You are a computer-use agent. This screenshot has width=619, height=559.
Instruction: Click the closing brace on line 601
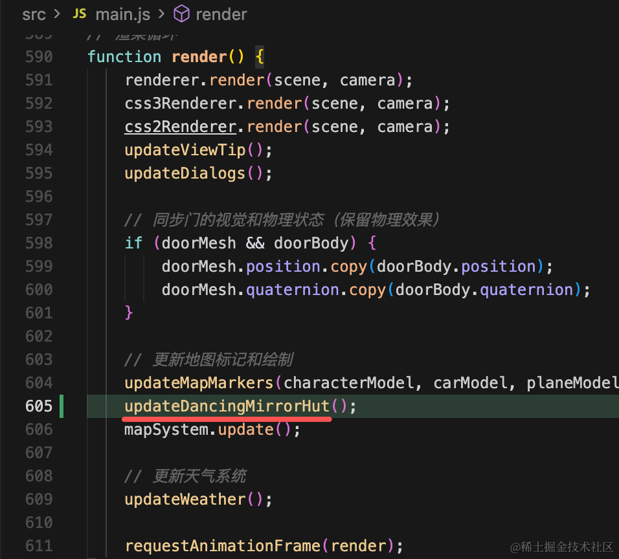click(x=129, y=313)
